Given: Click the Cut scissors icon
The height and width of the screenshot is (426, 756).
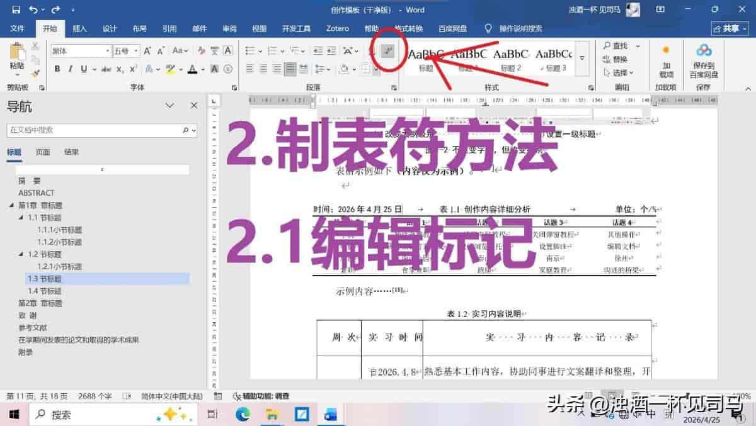Looking at the screenshot, I should pyautogui.click(x=35, y=46).
